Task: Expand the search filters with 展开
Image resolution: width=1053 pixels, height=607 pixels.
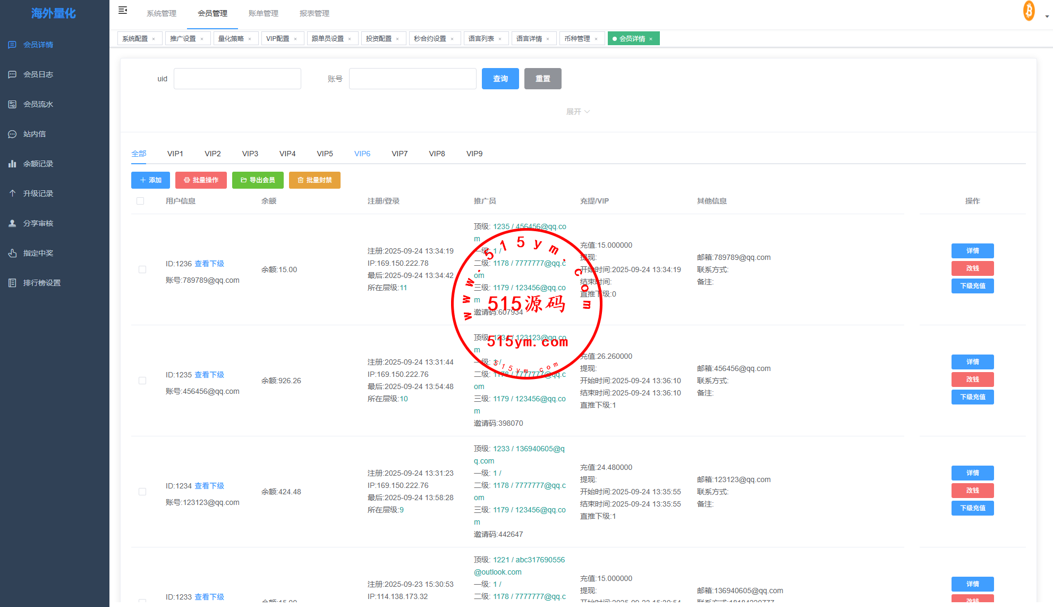Action: [x=578, y=112]
